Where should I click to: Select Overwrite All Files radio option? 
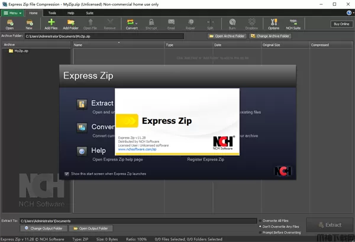(x=260, y=220)
